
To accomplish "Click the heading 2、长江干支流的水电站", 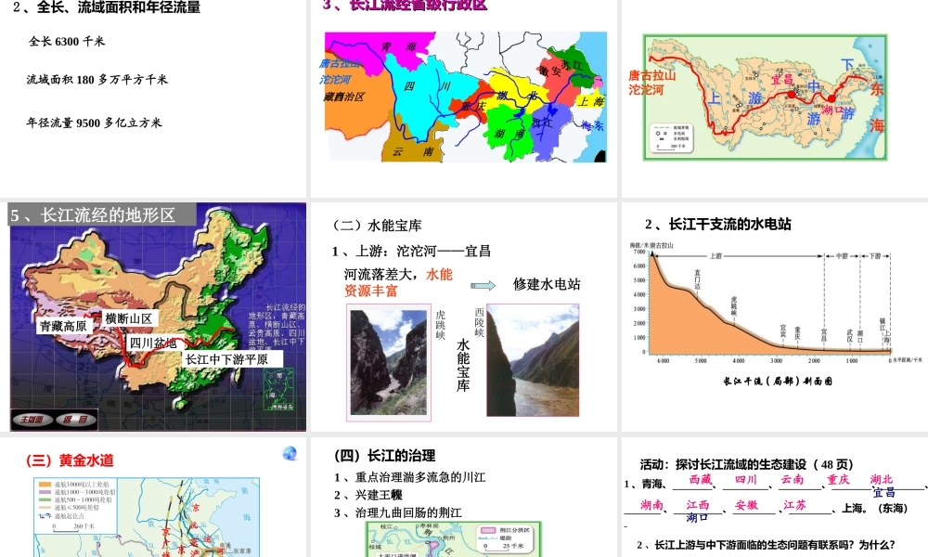I will coord(718,224).
